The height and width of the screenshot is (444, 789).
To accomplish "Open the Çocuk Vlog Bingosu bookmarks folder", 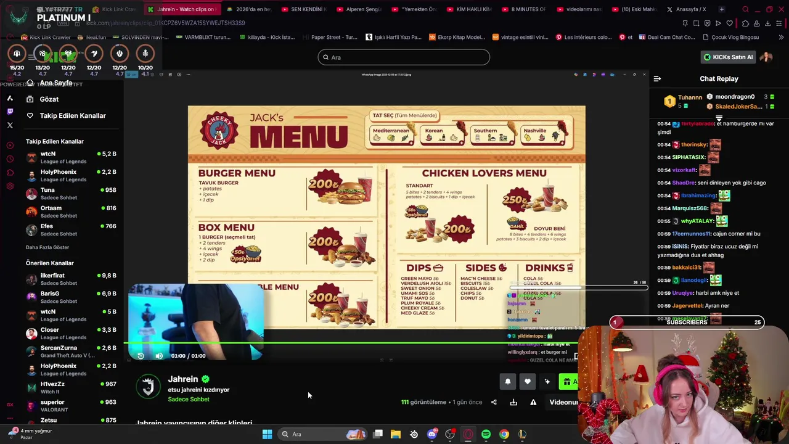I will (730, 37).
